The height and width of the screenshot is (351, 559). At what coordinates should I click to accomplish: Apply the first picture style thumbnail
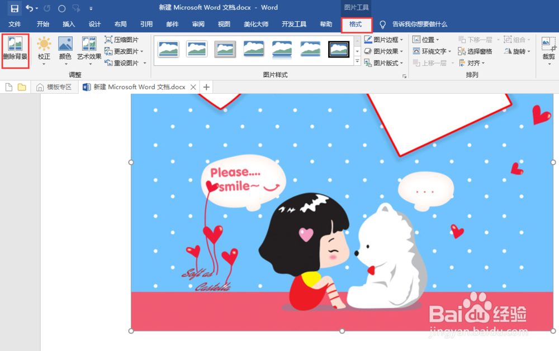pos(169,49)
